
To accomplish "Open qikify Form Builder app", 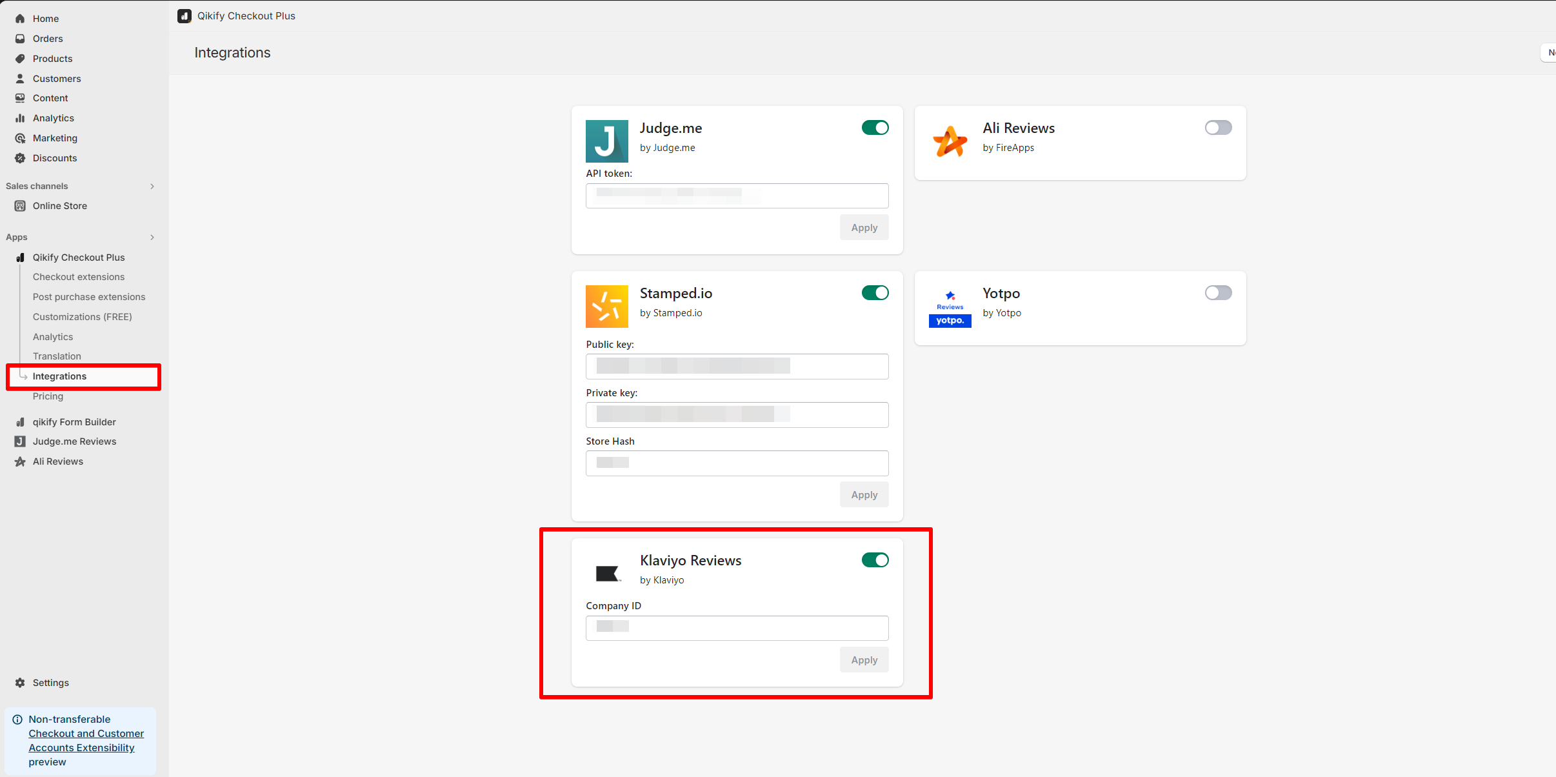I will [74, 422].
